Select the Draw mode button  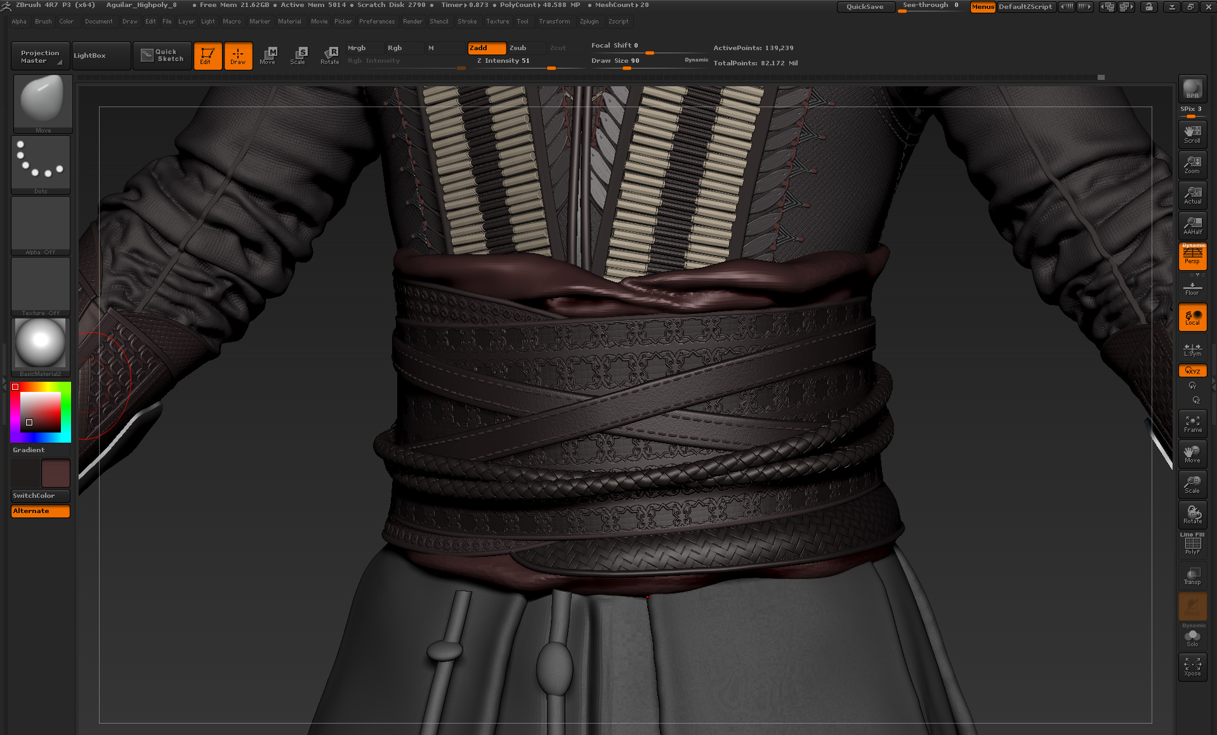[x=238, y=56]
